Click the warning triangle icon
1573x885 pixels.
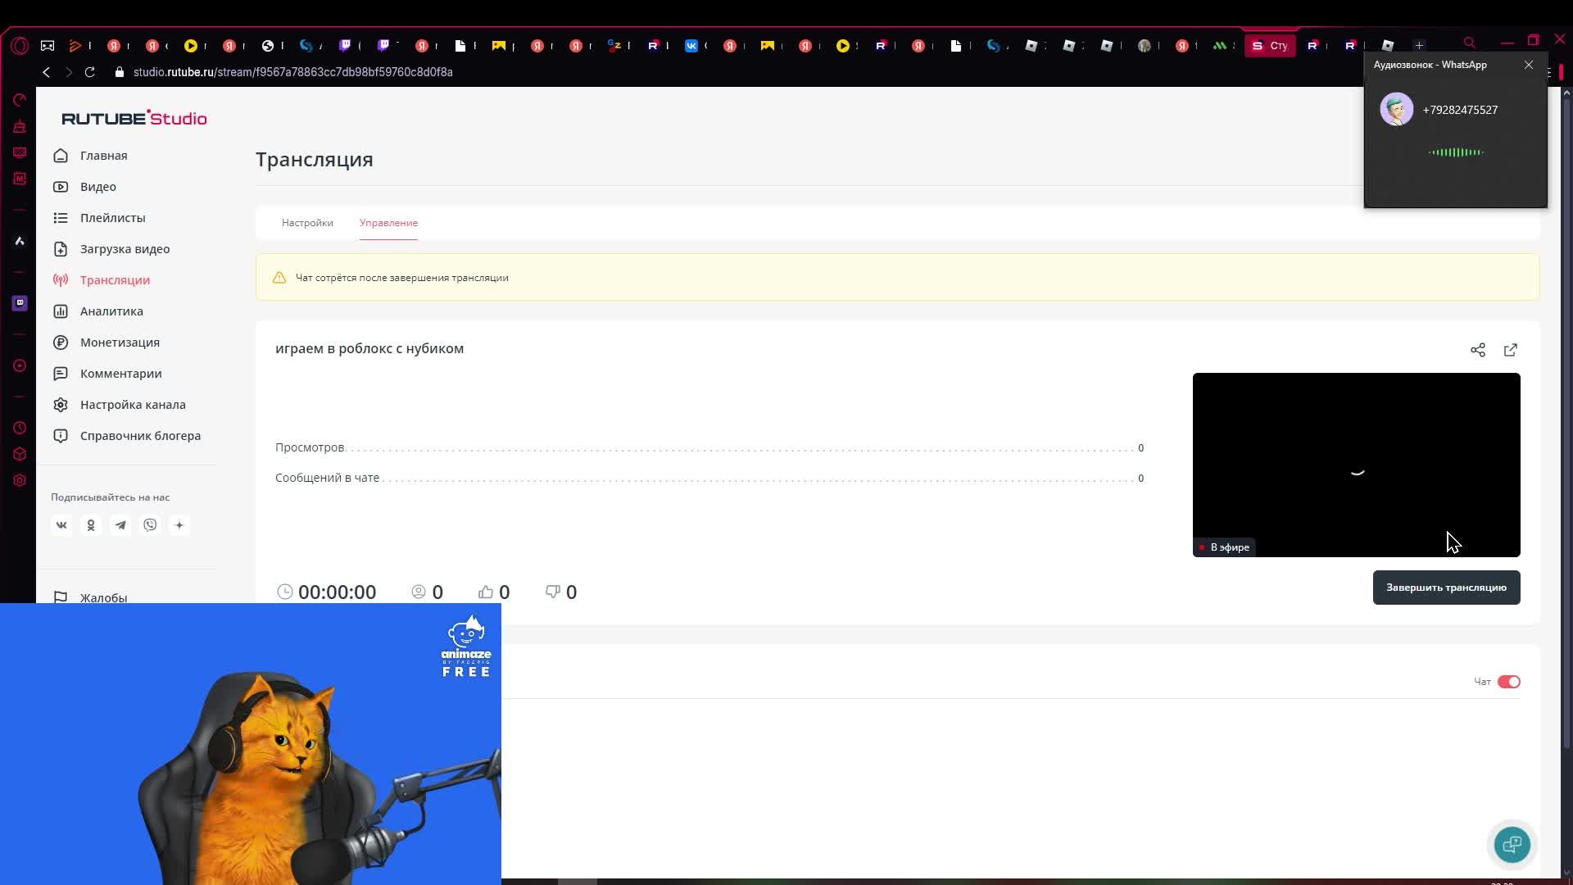point(279,278)
